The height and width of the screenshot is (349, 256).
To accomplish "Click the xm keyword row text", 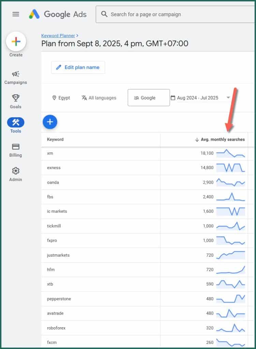I will click(50, 153).
